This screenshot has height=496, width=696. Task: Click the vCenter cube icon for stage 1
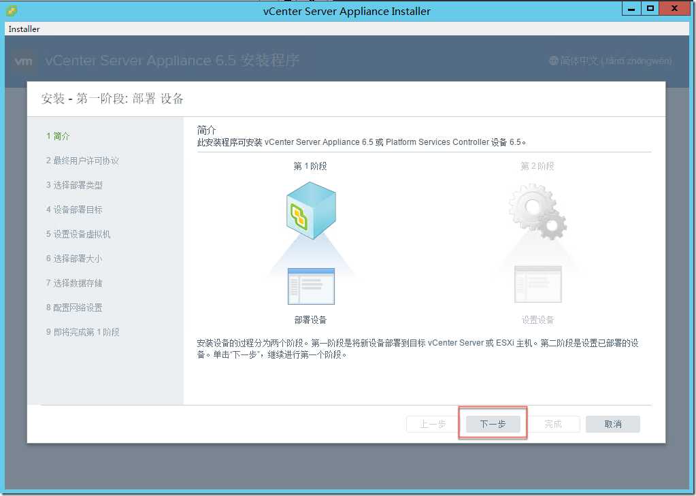[x=311, y=210]
